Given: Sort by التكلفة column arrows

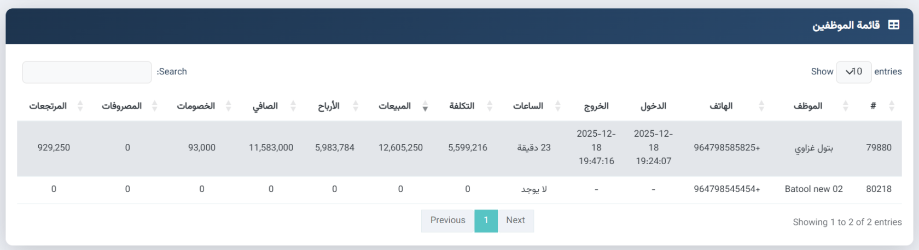Looking at the screenshot, I should [x=490, y=106].
